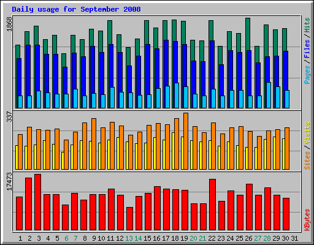Click day label 24 on the x-axis
Viewport: 314px width, 245px height.
[230, 238]
